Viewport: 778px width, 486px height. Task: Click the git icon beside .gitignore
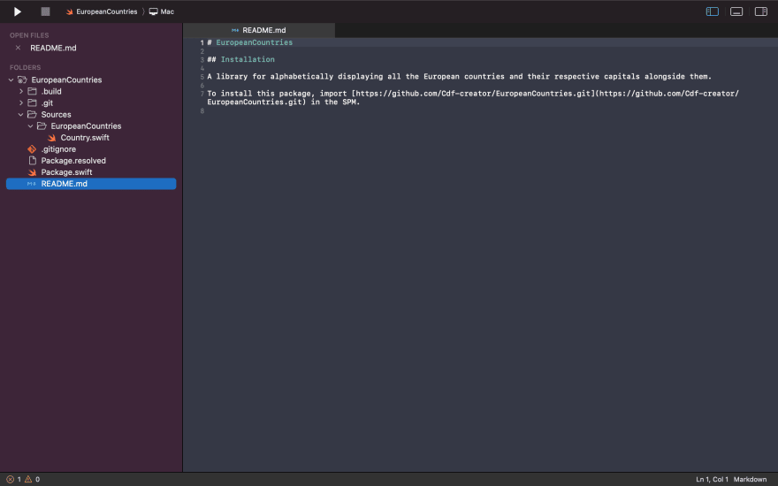(x=32, y=149)
